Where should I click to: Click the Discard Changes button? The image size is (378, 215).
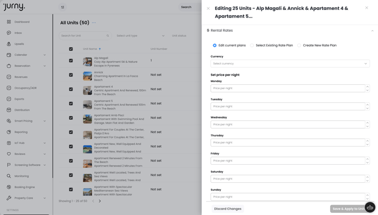[227, 209]
